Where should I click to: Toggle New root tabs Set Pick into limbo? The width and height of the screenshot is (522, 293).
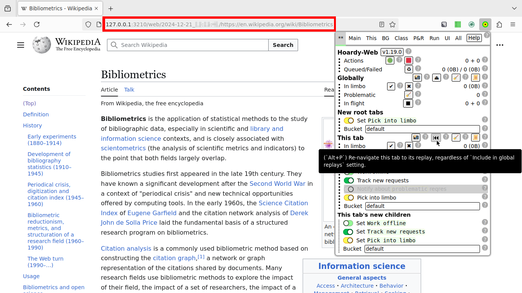[x=349, y=121]
